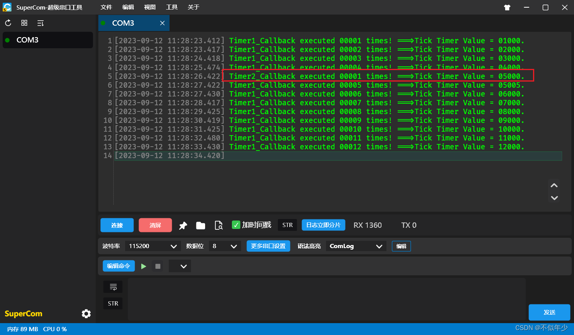
Task: Pin the COM3 window using the pin icon
Action: tap(183, 225)
